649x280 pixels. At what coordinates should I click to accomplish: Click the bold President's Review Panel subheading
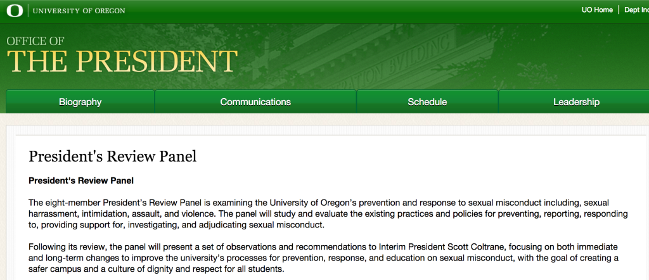81,181
